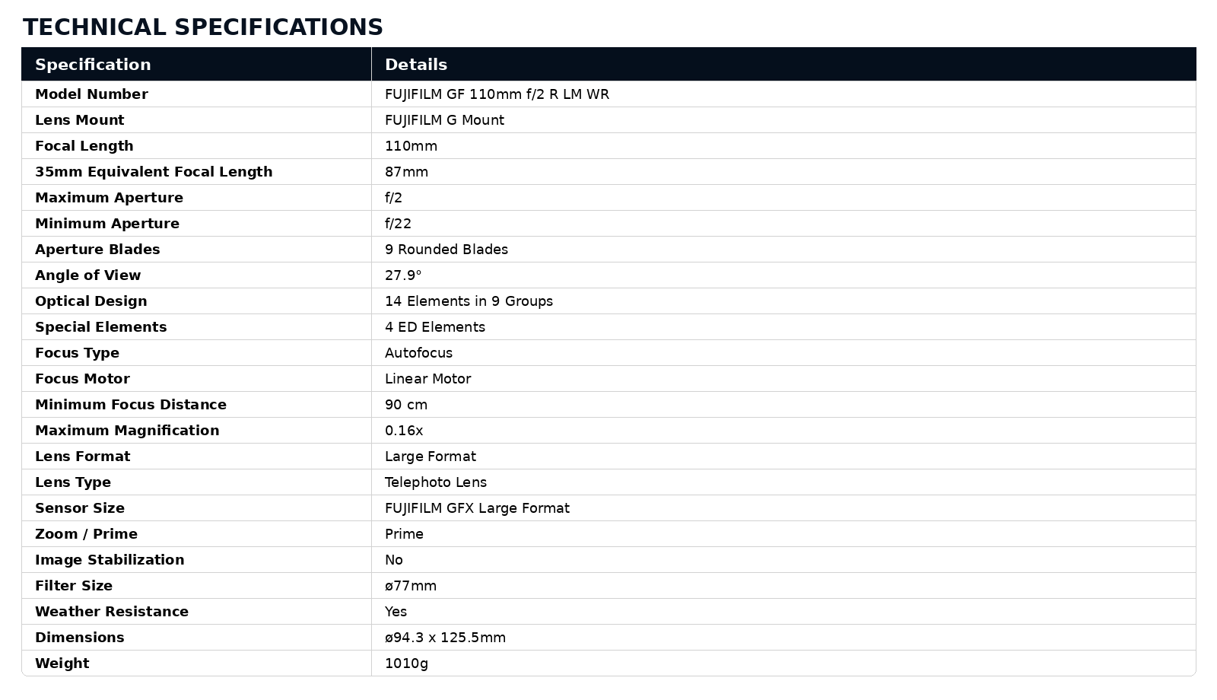Screen dimensions: 1217x700
Task: Select the 'Autofocus' value
Action: [x=418, y=353]
